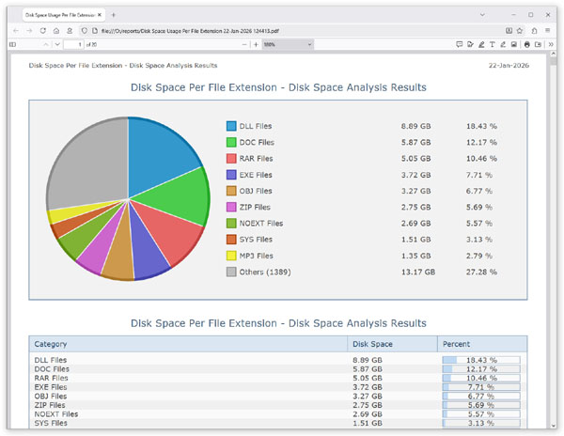The image size is (564, 436).
Task: Click the MP3 Files yellow legend swatch
Action: coord(231,256)
